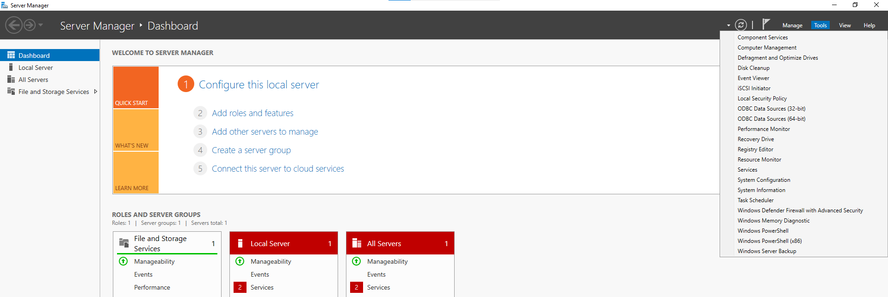Click File and Storage Services sidebar icon

(x=11, y=92)
